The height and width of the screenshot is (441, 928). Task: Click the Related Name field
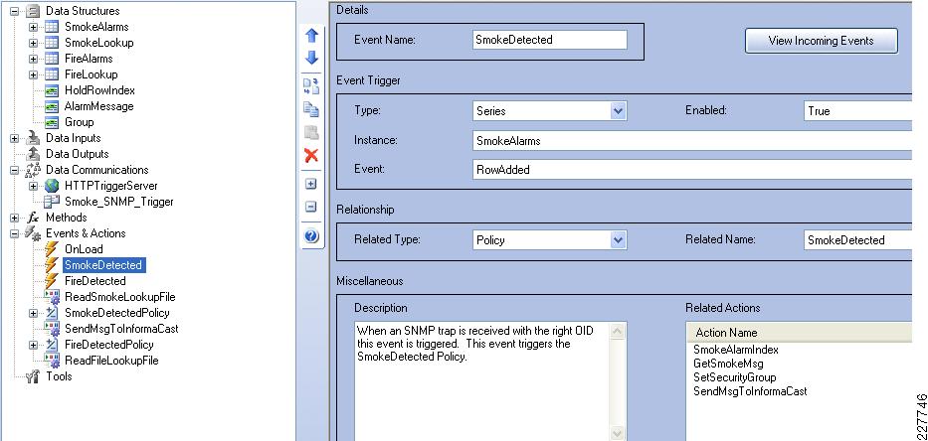[x=858, y=240]
